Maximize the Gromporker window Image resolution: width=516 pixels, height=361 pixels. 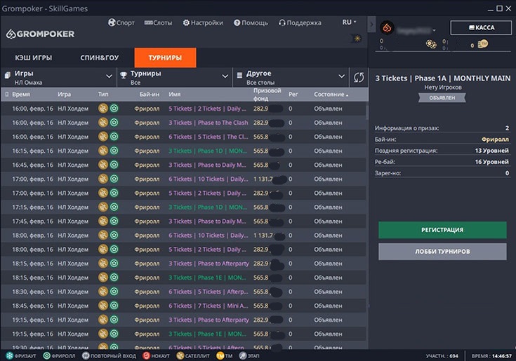(x=499, y=8)
